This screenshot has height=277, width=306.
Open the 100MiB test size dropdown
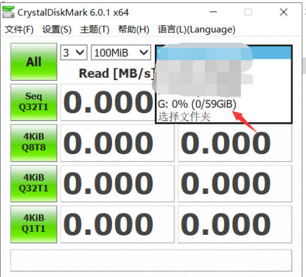pos(121,53)
